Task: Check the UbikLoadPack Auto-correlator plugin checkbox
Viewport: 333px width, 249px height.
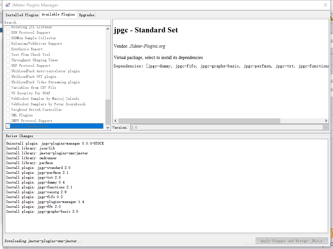Action: [x=8, y=71]
